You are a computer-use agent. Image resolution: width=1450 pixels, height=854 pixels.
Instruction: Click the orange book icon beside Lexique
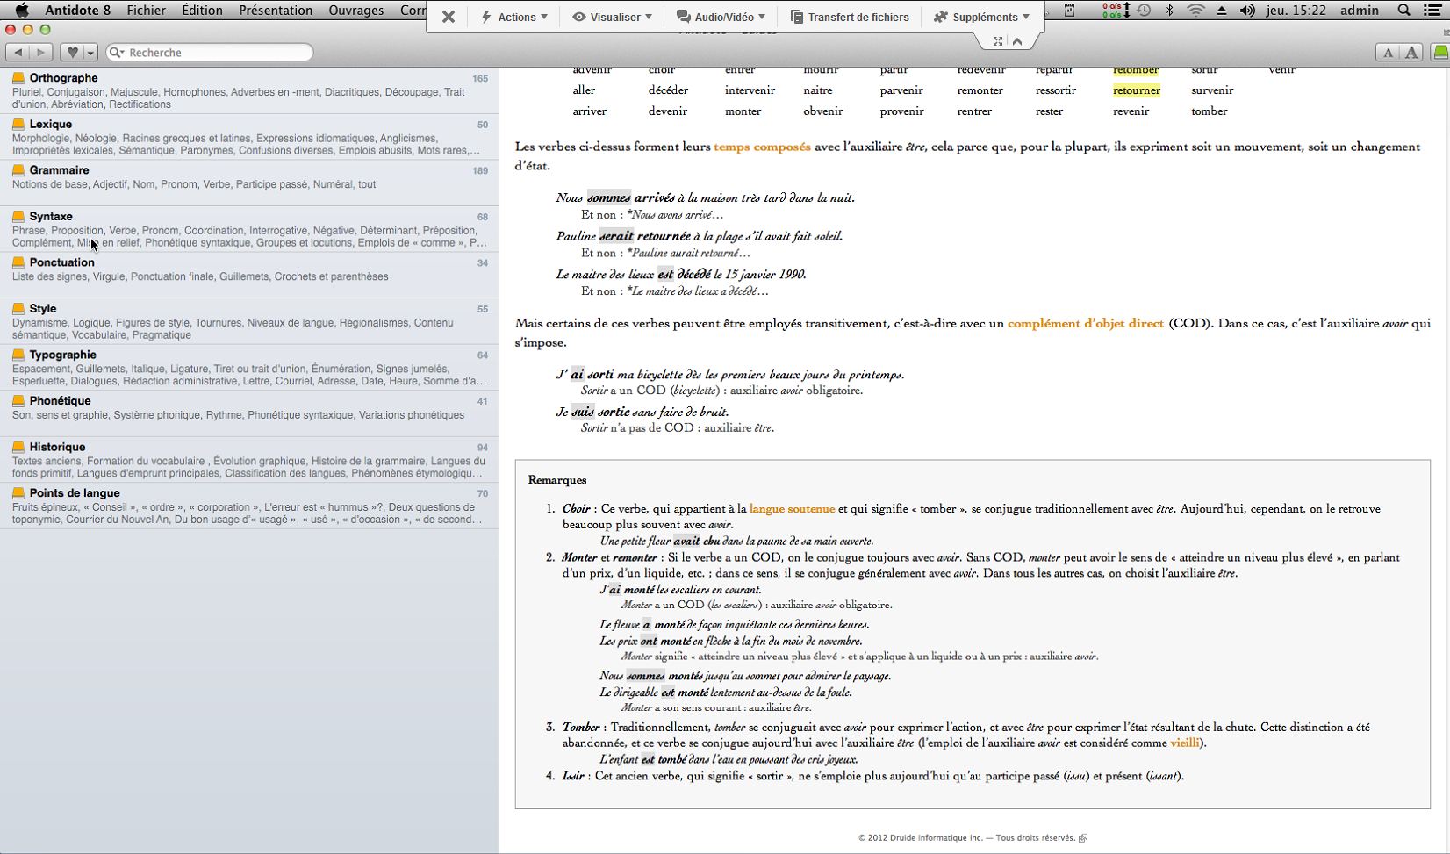click(x=18, y=124)
